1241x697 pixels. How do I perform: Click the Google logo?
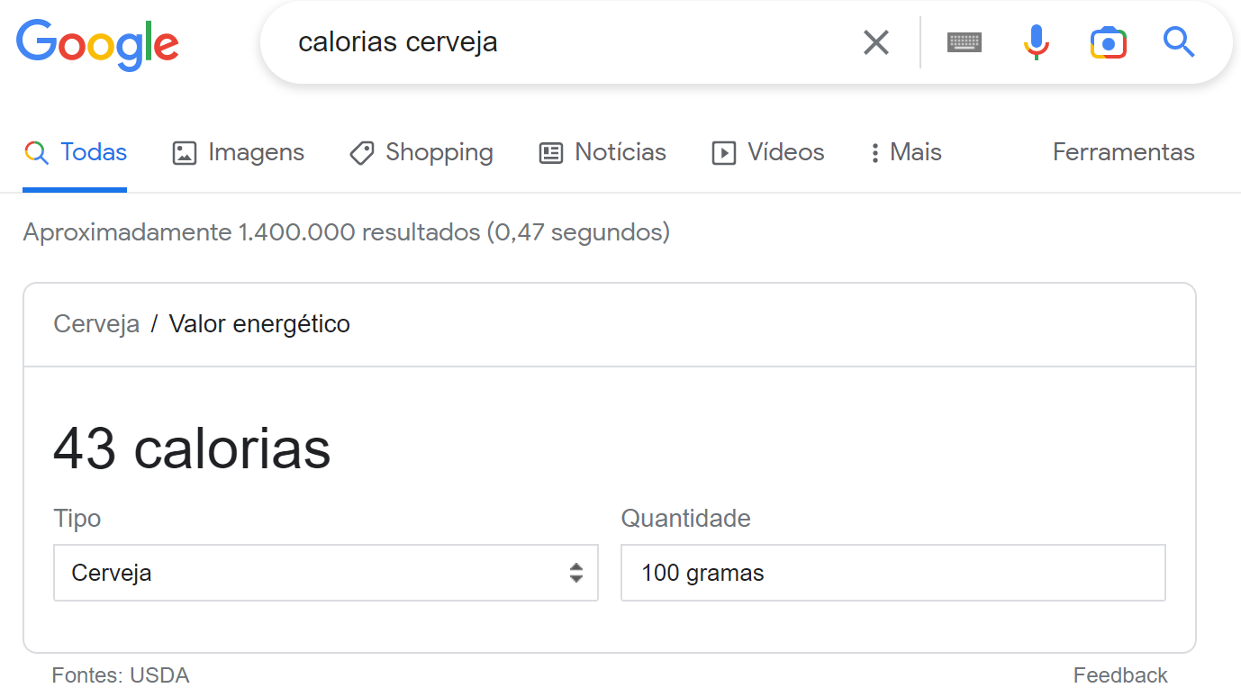(x=97, y=43)
